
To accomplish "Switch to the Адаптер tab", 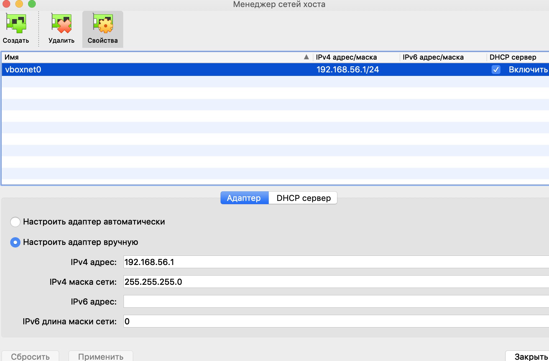I will click(244, 198).
